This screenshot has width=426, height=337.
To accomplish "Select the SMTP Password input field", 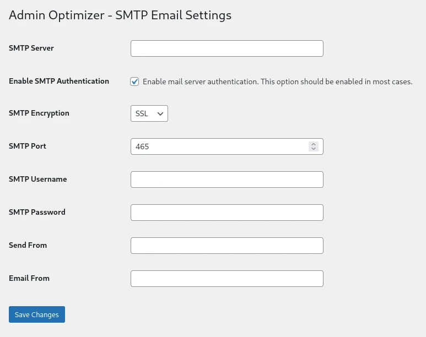I will pyautogui.click(x=227, y=213).
